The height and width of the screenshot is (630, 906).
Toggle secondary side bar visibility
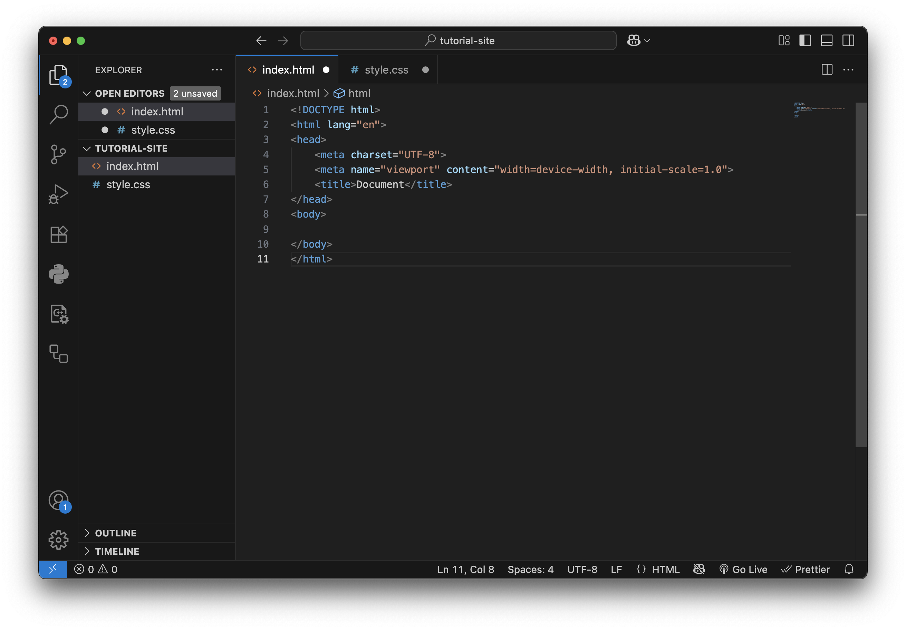(x=848, y=40)
